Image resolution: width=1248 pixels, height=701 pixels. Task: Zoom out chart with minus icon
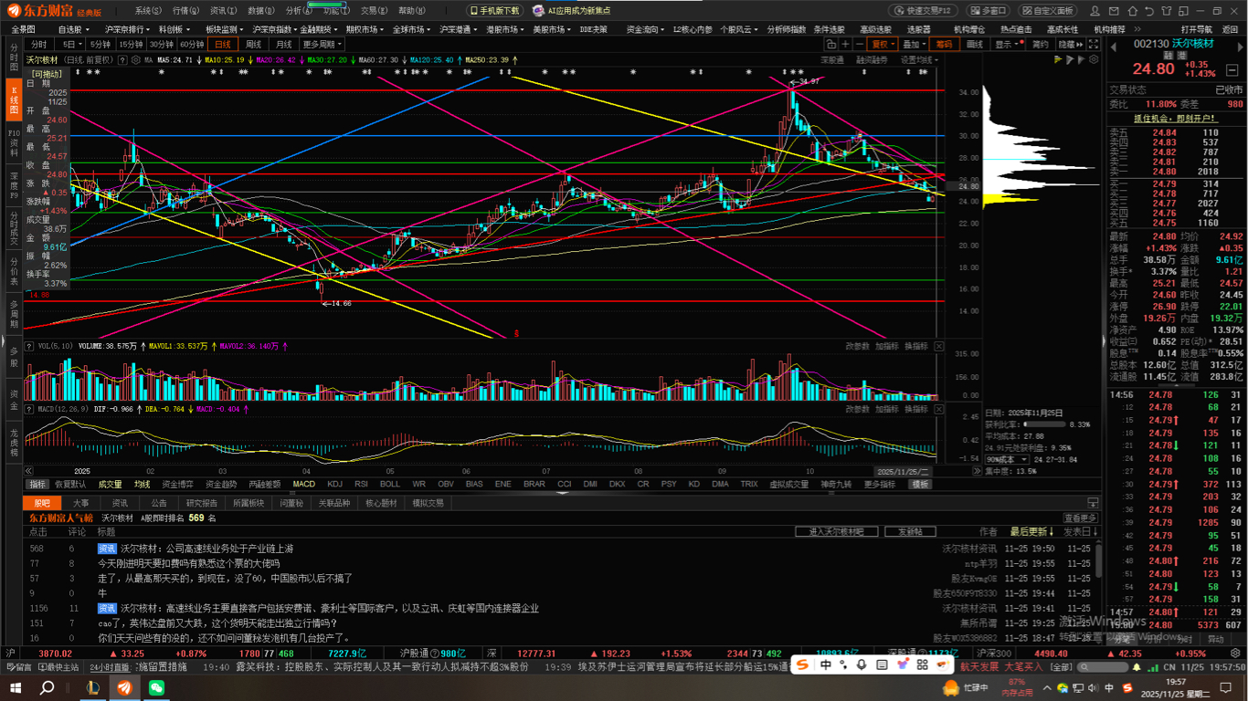coord(860,44)
